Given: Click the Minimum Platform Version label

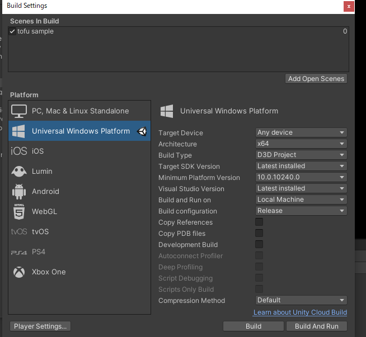Looking at the screenshot, I should coord(199,178).
